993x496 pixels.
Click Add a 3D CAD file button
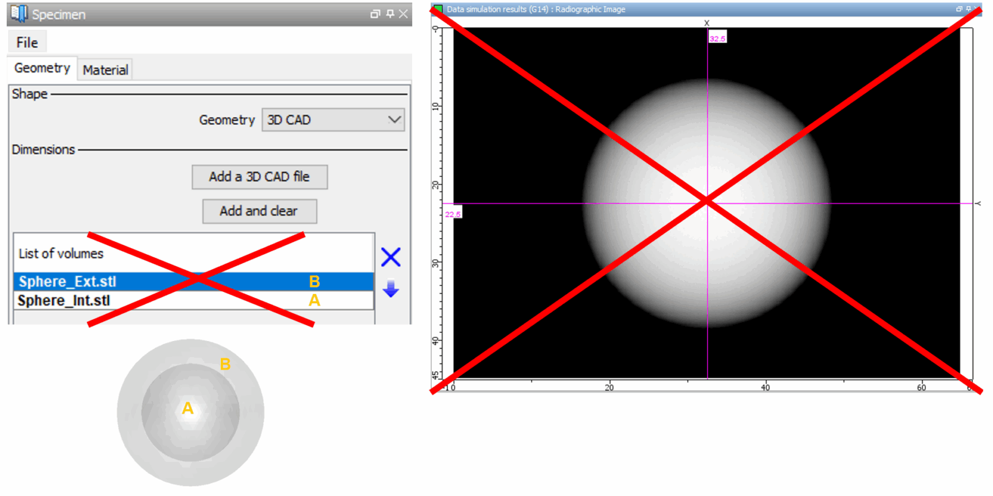[259, 177]
